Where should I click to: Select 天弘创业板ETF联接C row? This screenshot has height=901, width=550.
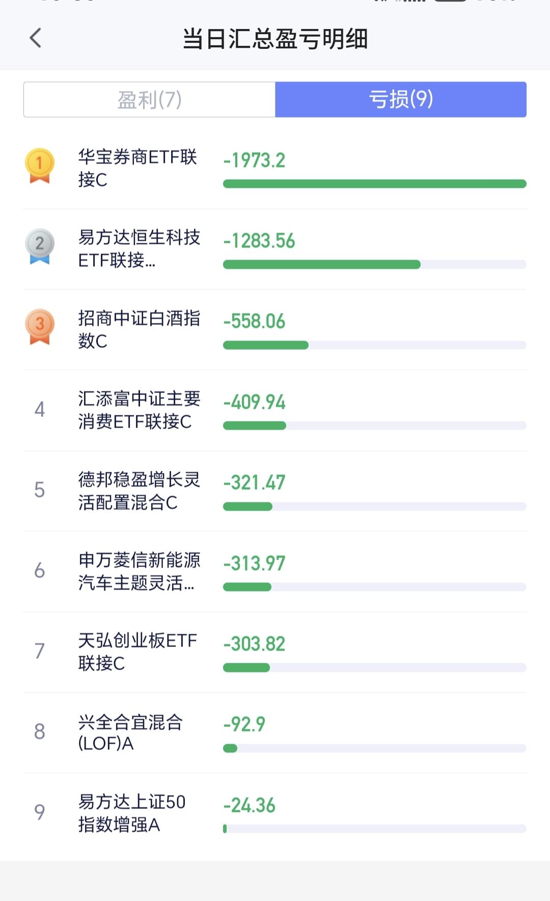[275, 652]
